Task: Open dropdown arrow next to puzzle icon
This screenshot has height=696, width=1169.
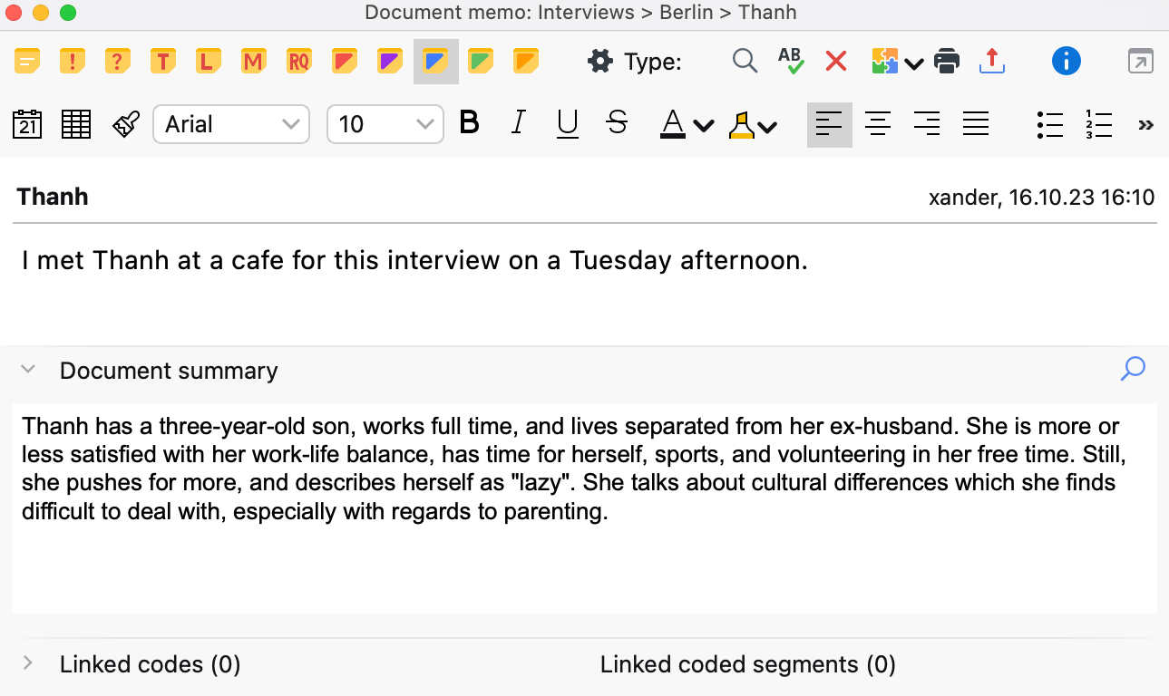Action: [x=914, y=63]
